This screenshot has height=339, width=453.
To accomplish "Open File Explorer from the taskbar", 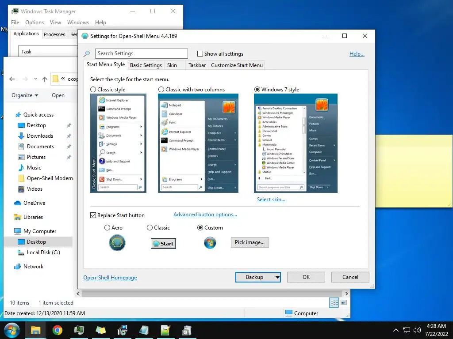I will [x=35, y=330].
